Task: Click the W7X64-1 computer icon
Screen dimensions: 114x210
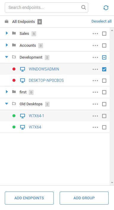Action: [x=23, y=116]
